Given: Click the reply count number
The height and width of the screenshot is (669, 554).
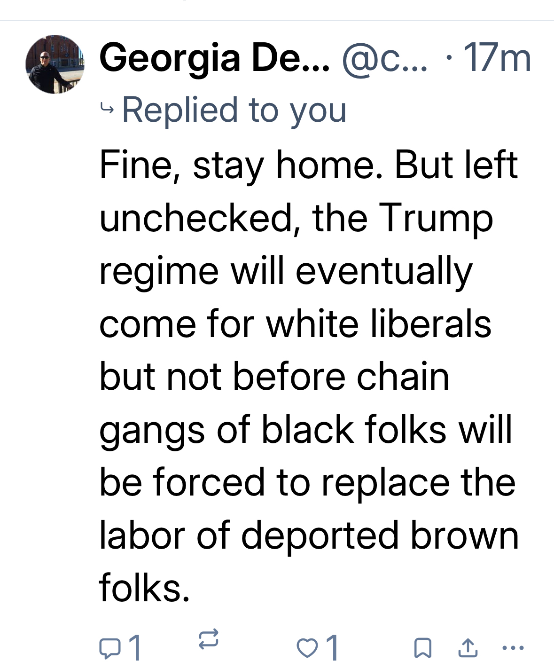Looking at the screenshot, I should 135,648.
